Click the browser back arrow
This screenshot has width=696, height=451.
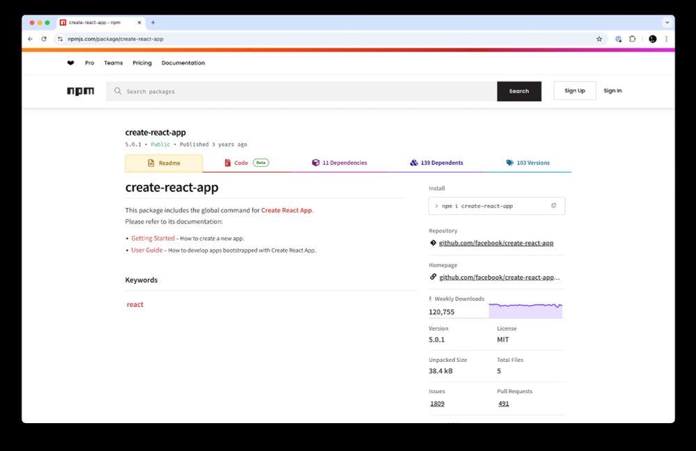(x=30, y=39)
